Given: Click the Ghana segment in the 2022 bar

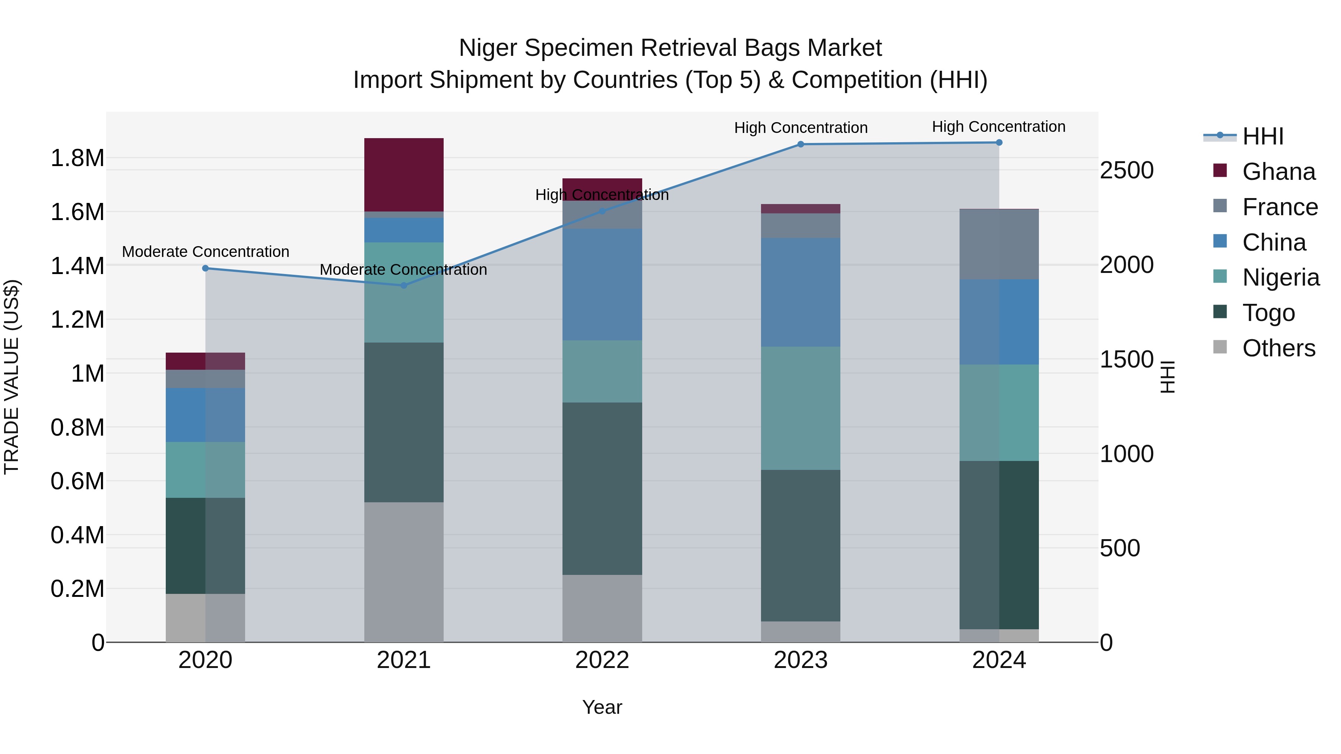Looking at the screenshot, I should [x=602, y=190].
